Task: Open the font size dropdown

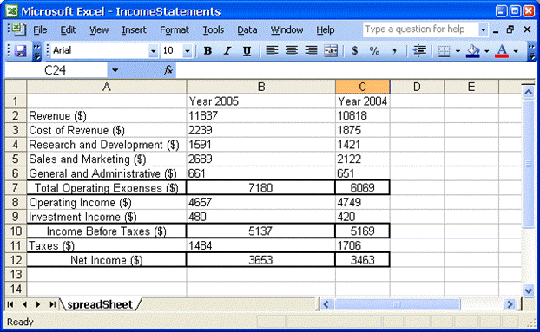Action: pos(187,51)
